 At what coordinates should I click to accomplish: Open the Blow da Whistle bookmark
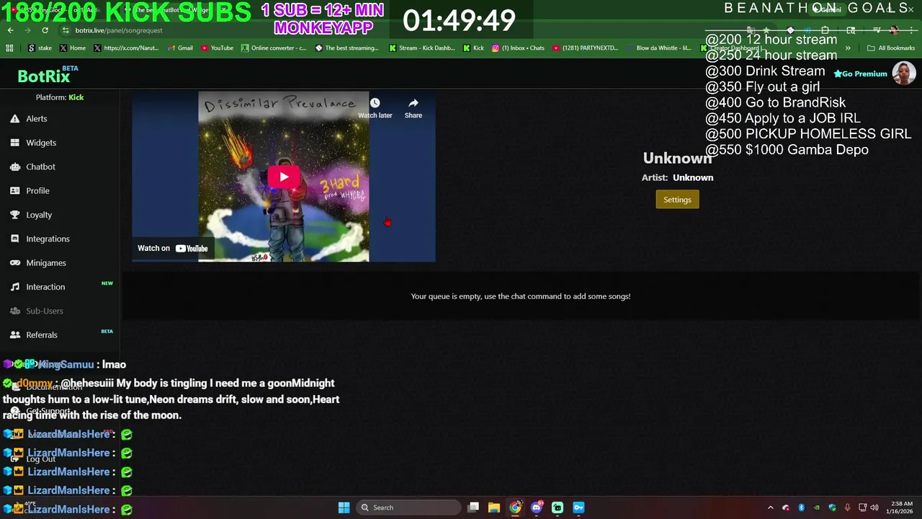point(658,48)
